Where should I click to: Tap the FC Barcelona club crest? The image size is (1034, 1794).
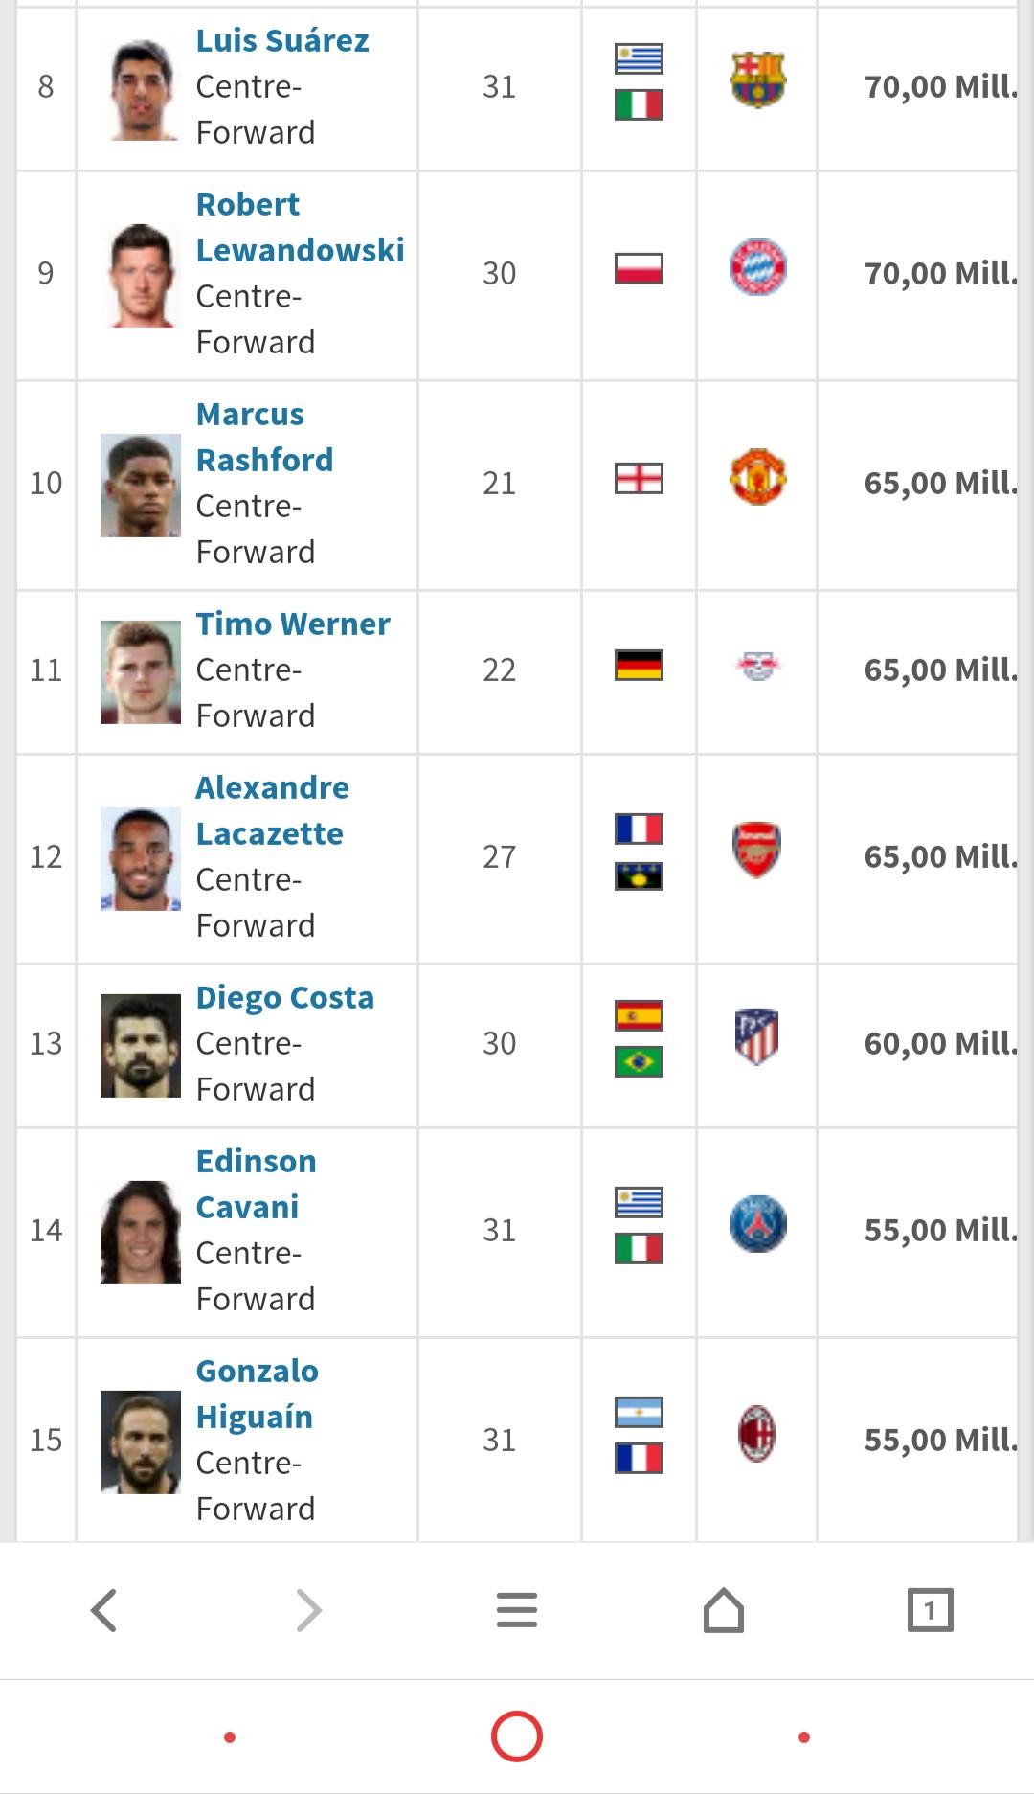point(757,79)
